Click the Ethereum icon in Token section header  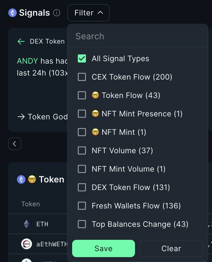pos(21,179)
